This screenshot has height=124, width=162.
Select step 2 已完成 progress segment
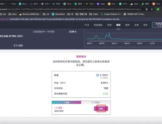pyautogui.click(x=96, y=102)
